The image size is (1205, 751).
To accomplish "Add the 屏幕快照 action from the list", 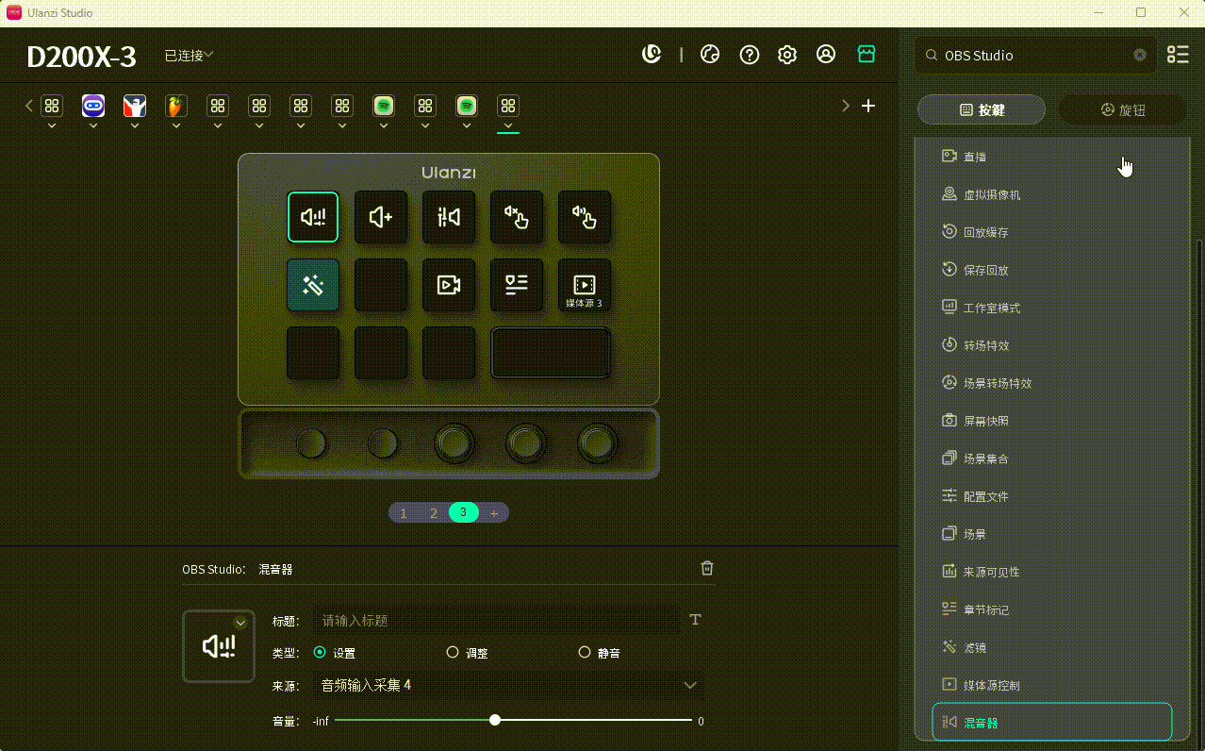I will [x=985, y=421].
